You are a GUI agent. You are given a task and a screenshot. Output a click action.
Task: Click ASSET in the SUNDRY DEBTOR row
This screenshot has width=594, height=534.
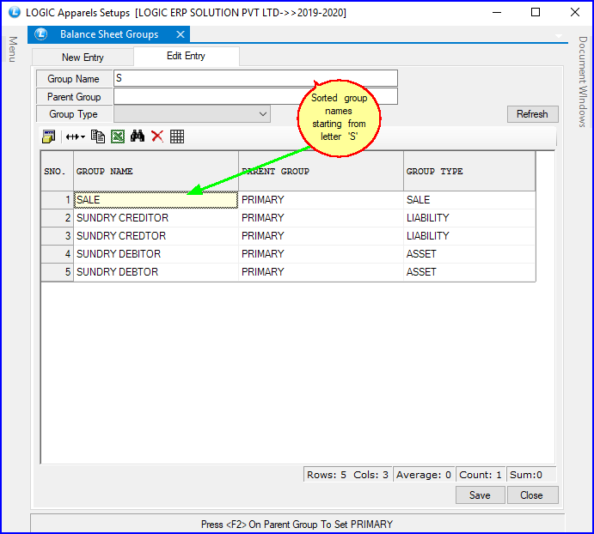pos(469,272)
